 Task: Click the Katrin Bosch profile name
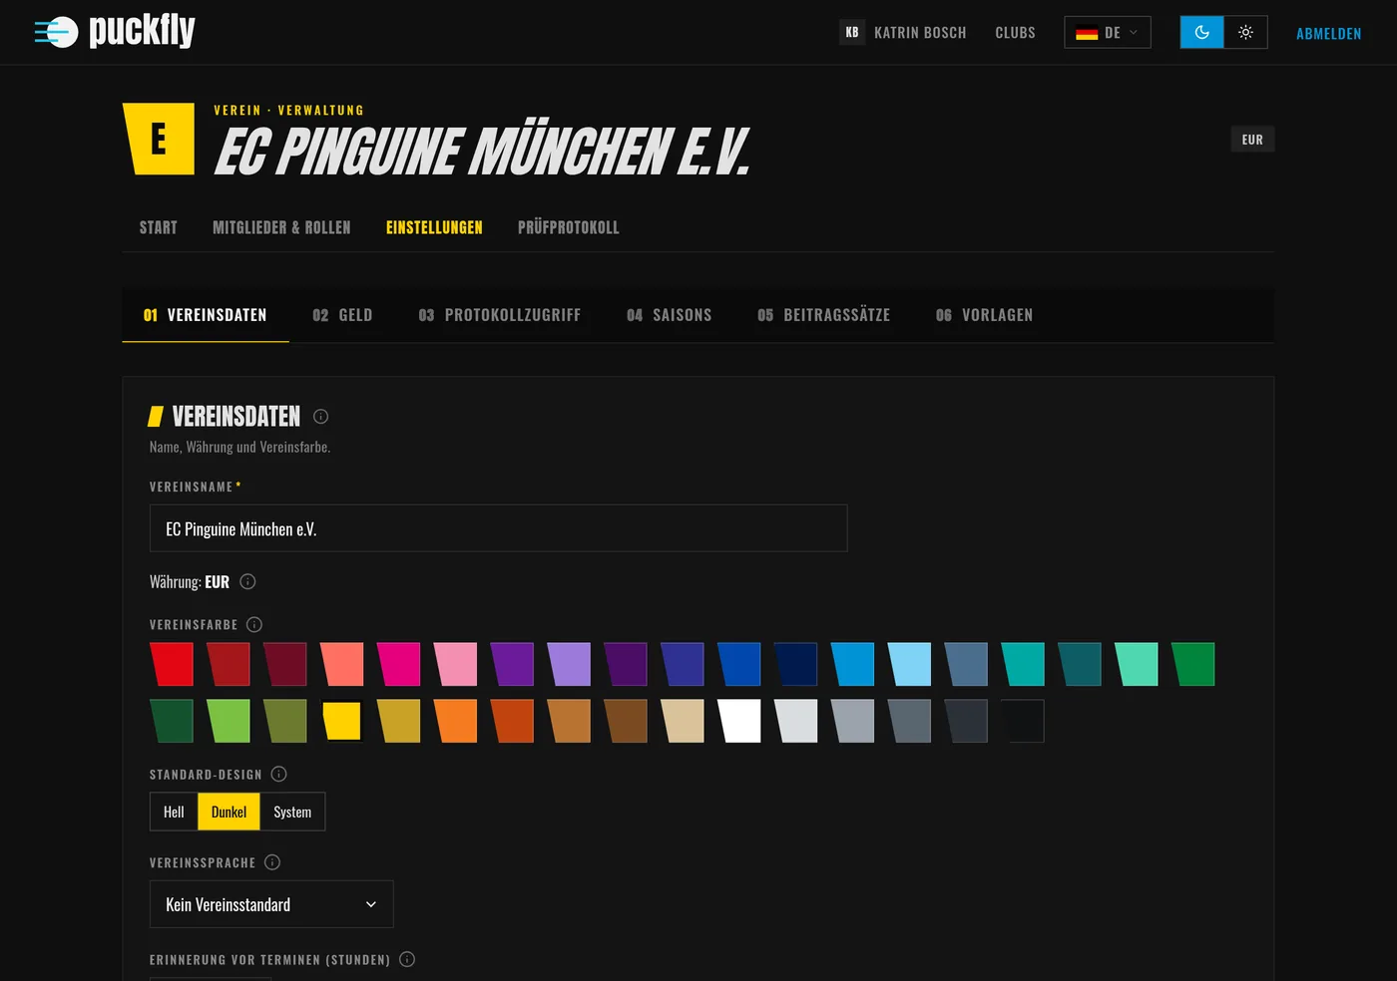coord(920,33)
